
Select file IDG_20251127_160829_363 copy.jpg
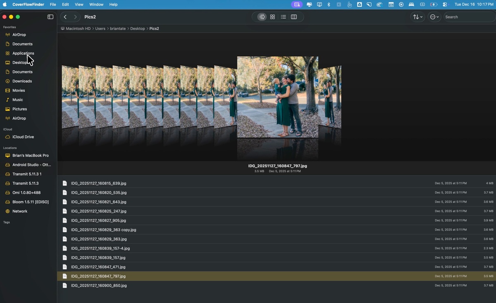[x=277, y=230]
